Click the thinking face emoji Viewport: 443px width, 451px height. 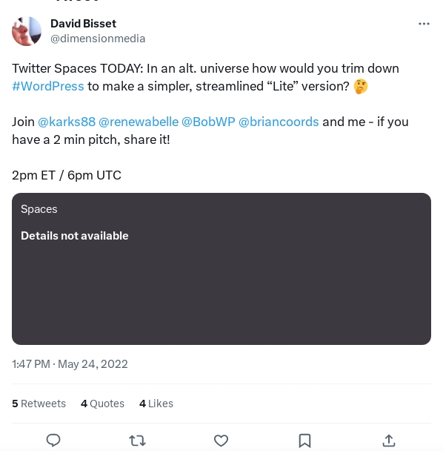click(361, 86)
